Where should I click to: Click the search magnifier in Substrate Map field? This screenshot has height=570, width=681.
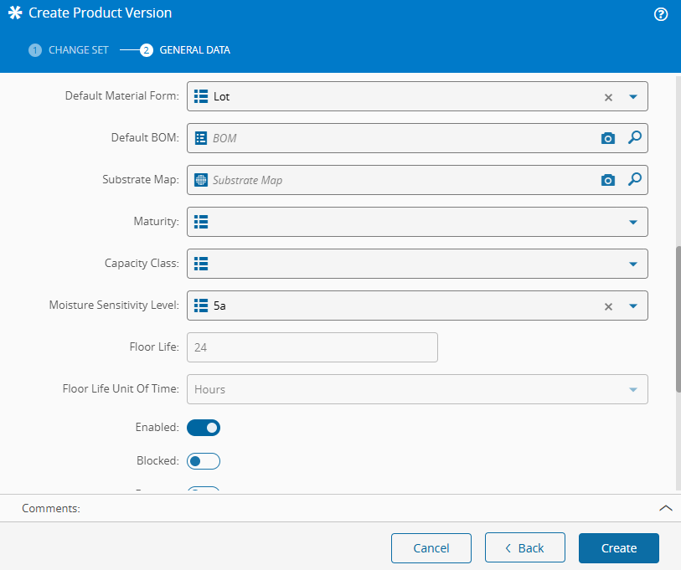[634, 180]
